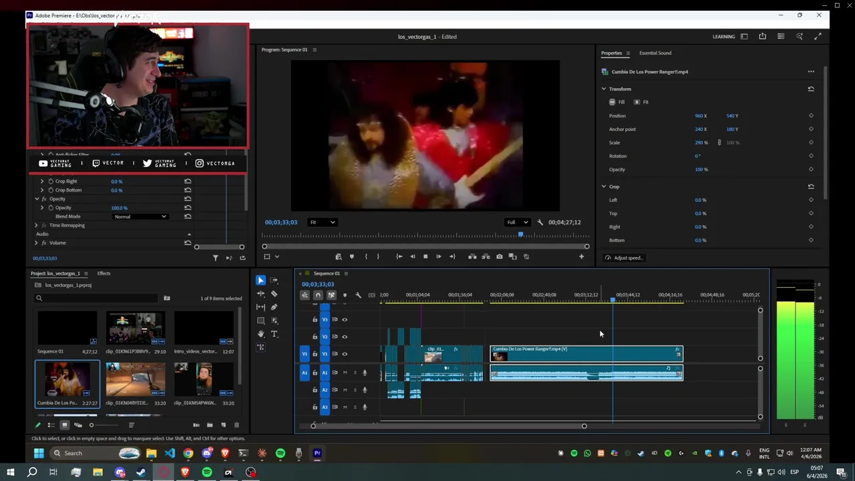Select the Selection tool arrow
Screen dimensions: 855x481
tap(261, 281)
